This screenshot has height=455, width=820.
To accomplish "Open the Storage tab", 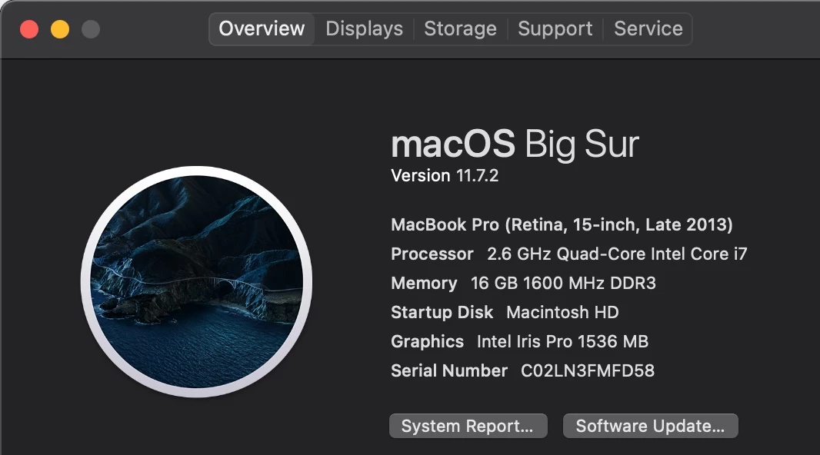I will coord(460,28).
